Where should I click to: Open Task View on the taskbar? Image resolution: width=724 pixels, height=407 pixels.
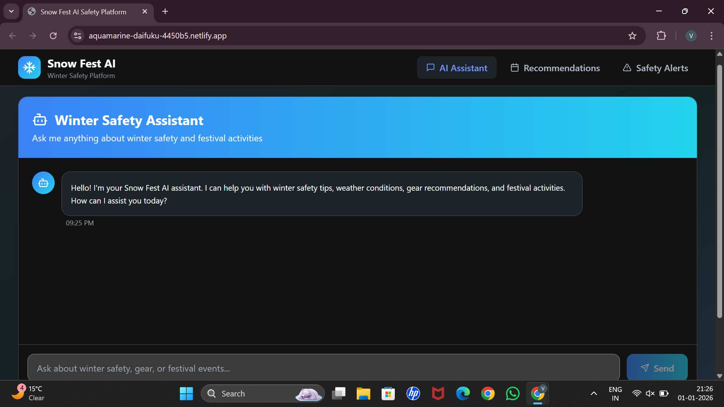click(x=338, y=394)
